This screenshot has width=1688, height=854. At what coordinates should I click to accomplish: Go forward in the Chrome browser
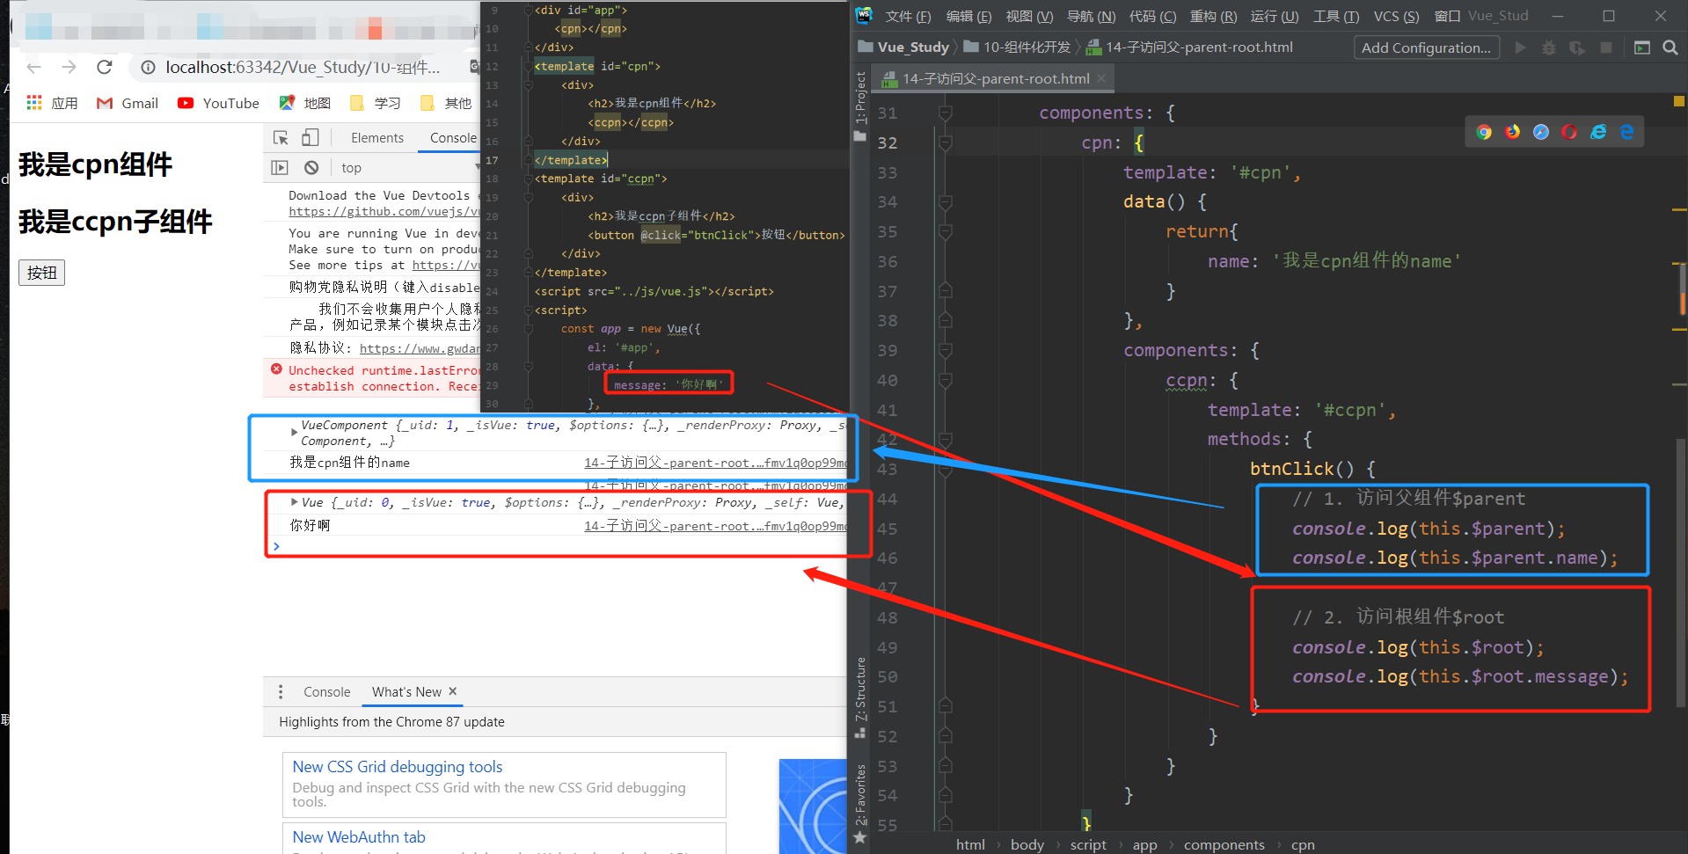click(x=69, y=68)
